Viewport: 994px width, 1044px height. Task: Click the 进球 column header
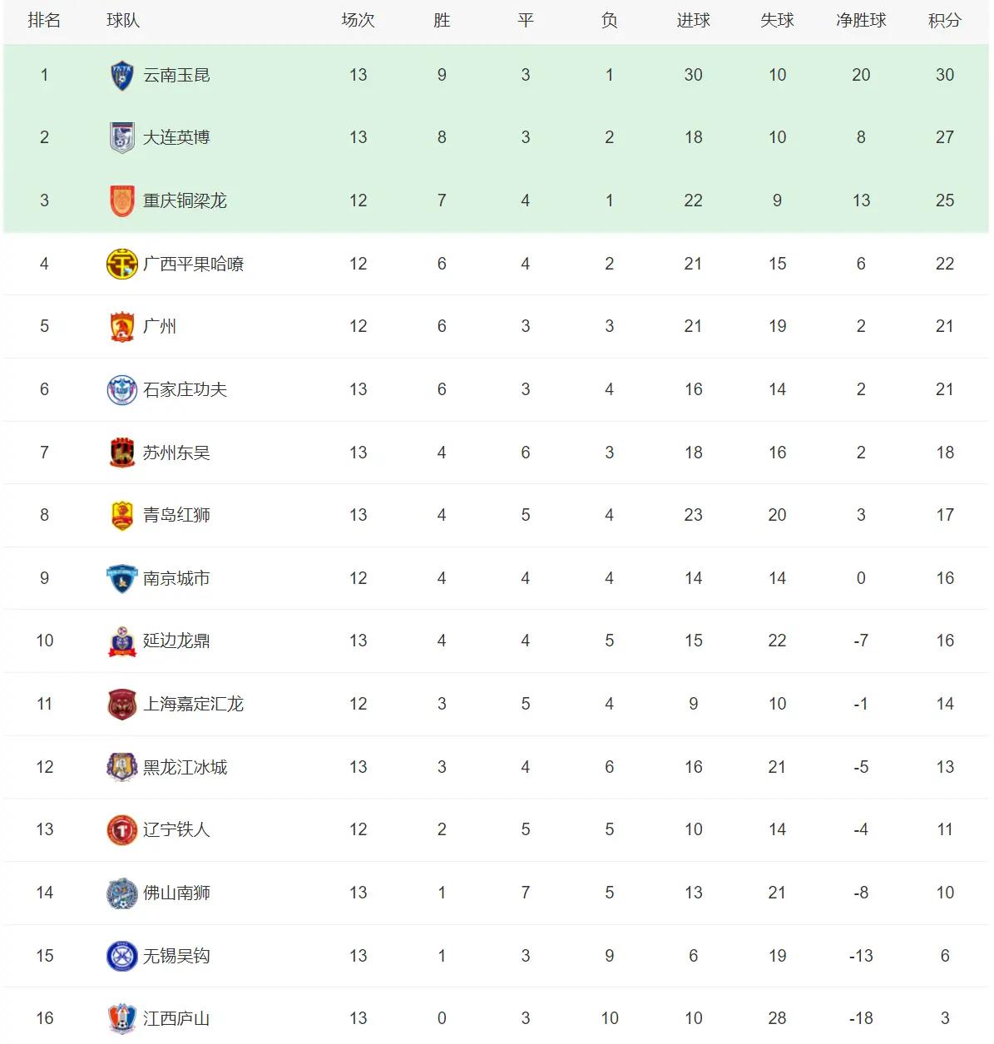tap(693, 21)
